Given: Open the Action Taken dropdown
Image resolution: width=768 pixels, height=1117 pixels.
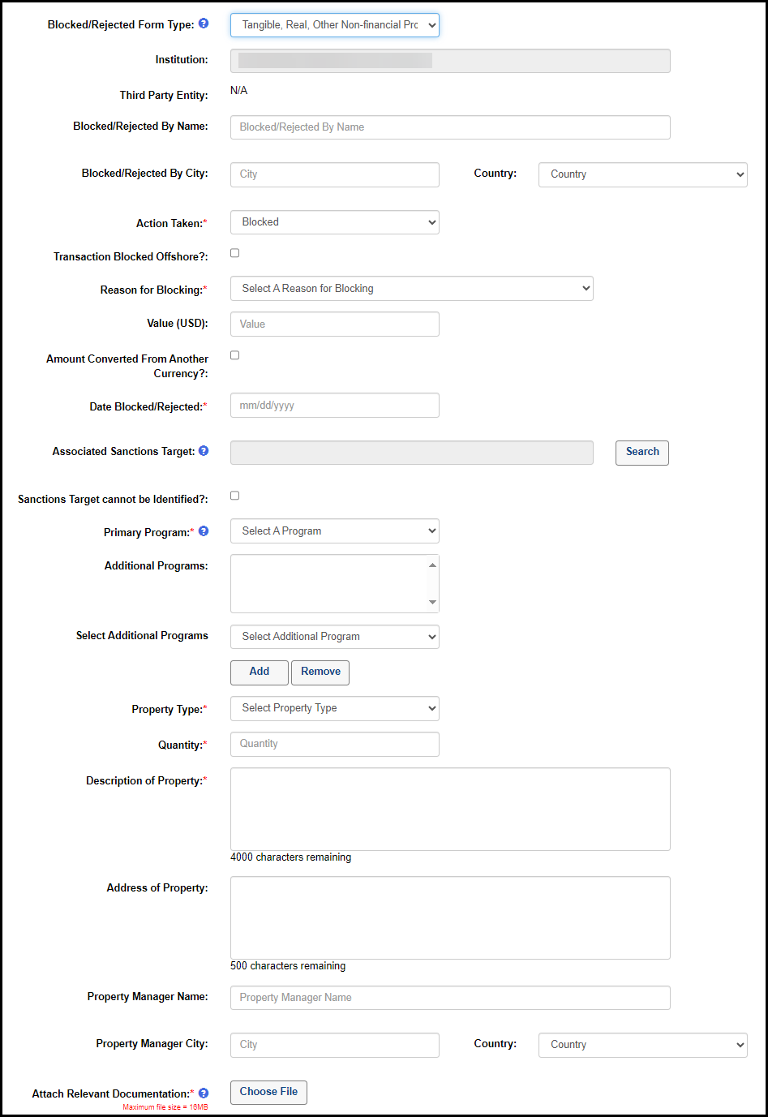Looking at the screenshot, I should (334, 222).
